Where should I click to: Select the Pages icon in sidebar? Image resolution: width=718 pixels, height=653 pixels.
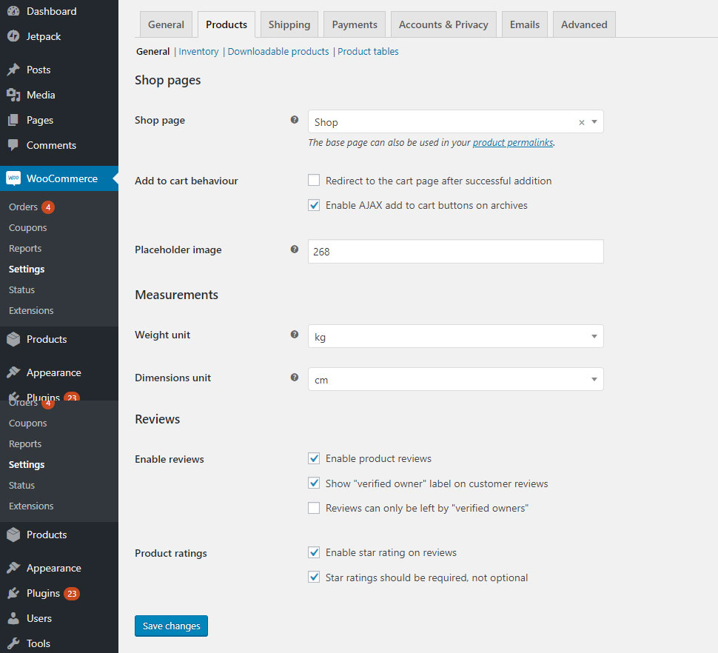click(x=13, y=120)
